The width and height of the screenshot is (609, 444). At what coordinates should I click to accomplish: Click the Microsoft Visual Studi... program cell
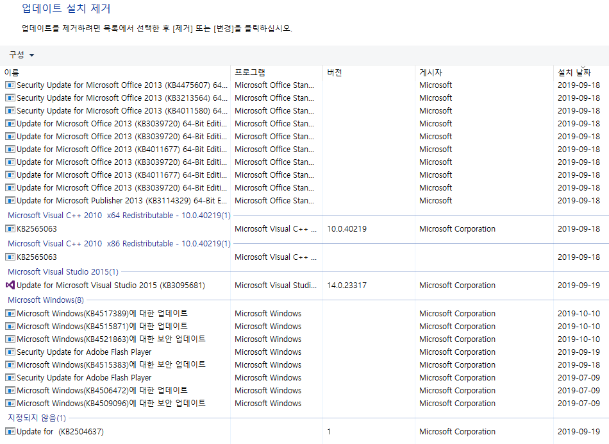(x=276, y=285)
